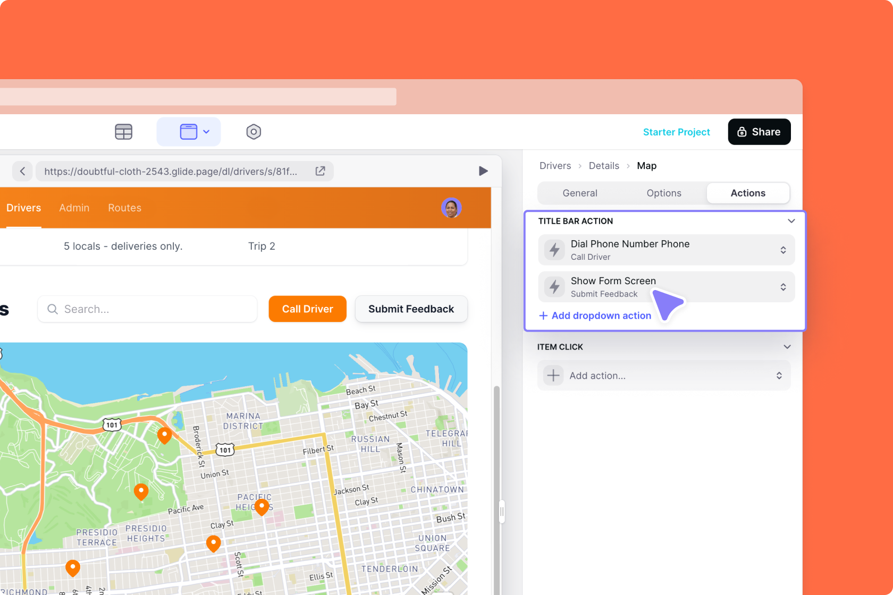The image size is (893, 595).
Task: Click into the Search input field
Action: (154, 309)
